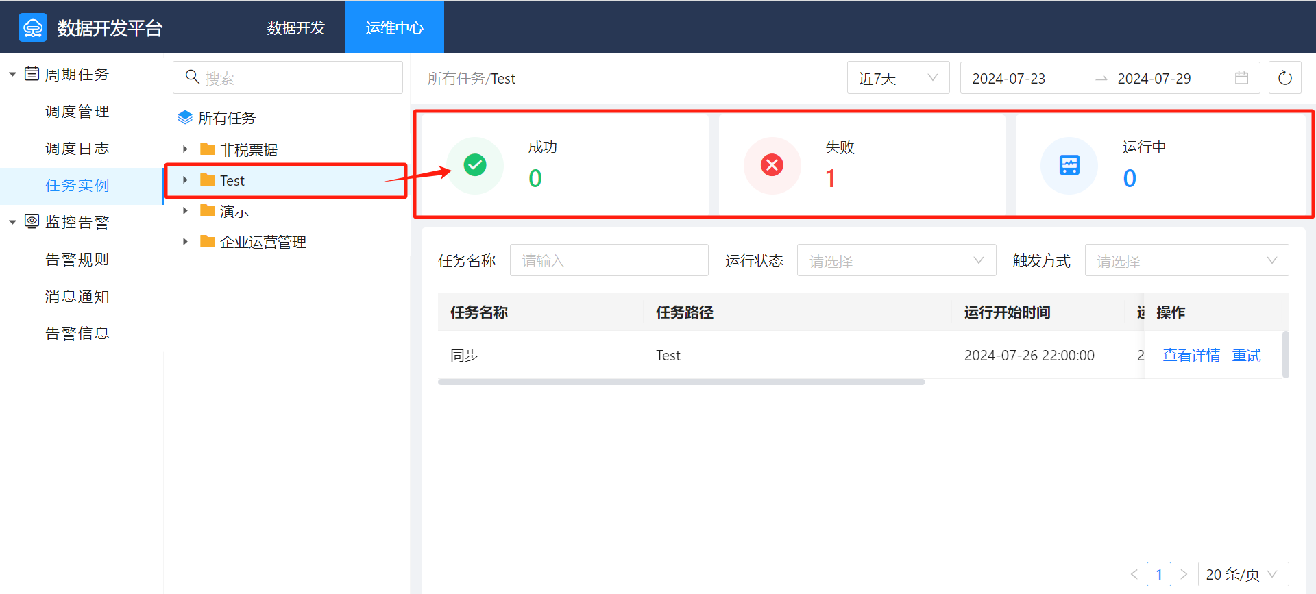Screen dimensions: 1316x594
Task: Open the 运行状态 select dropdown
Action: [x=896, y=260]
